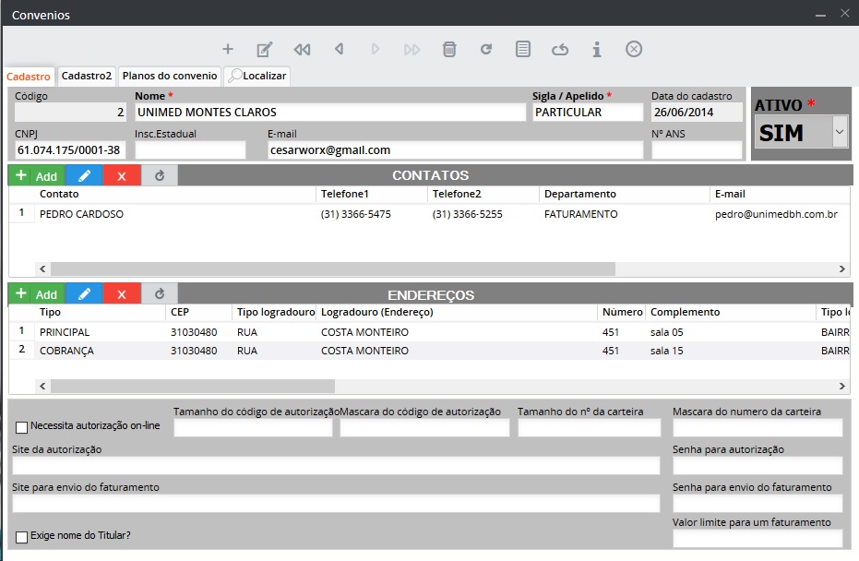Open the Cadastro2 tab
This screenshot has width=859, height=561.
click(x=86, y=76)
